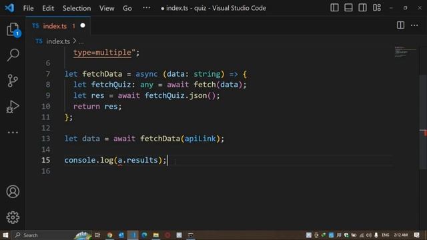The width and height of the screenshot is (427, 240).
Task: Toggle the primary side bar layout icon
Action: point(334,7)
